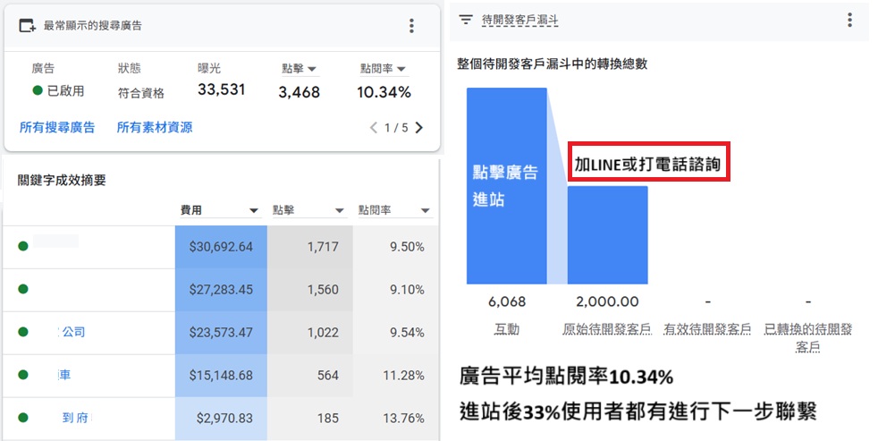Viewport: 878px width, 441px height.
Task: Click the filter icon beside 待開發客戶漏斗
Action: coord(466,19)
